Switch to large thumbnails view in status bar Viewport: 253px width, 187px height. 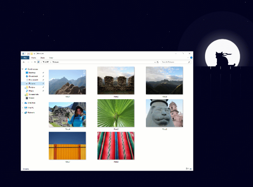tap(191, 169)
